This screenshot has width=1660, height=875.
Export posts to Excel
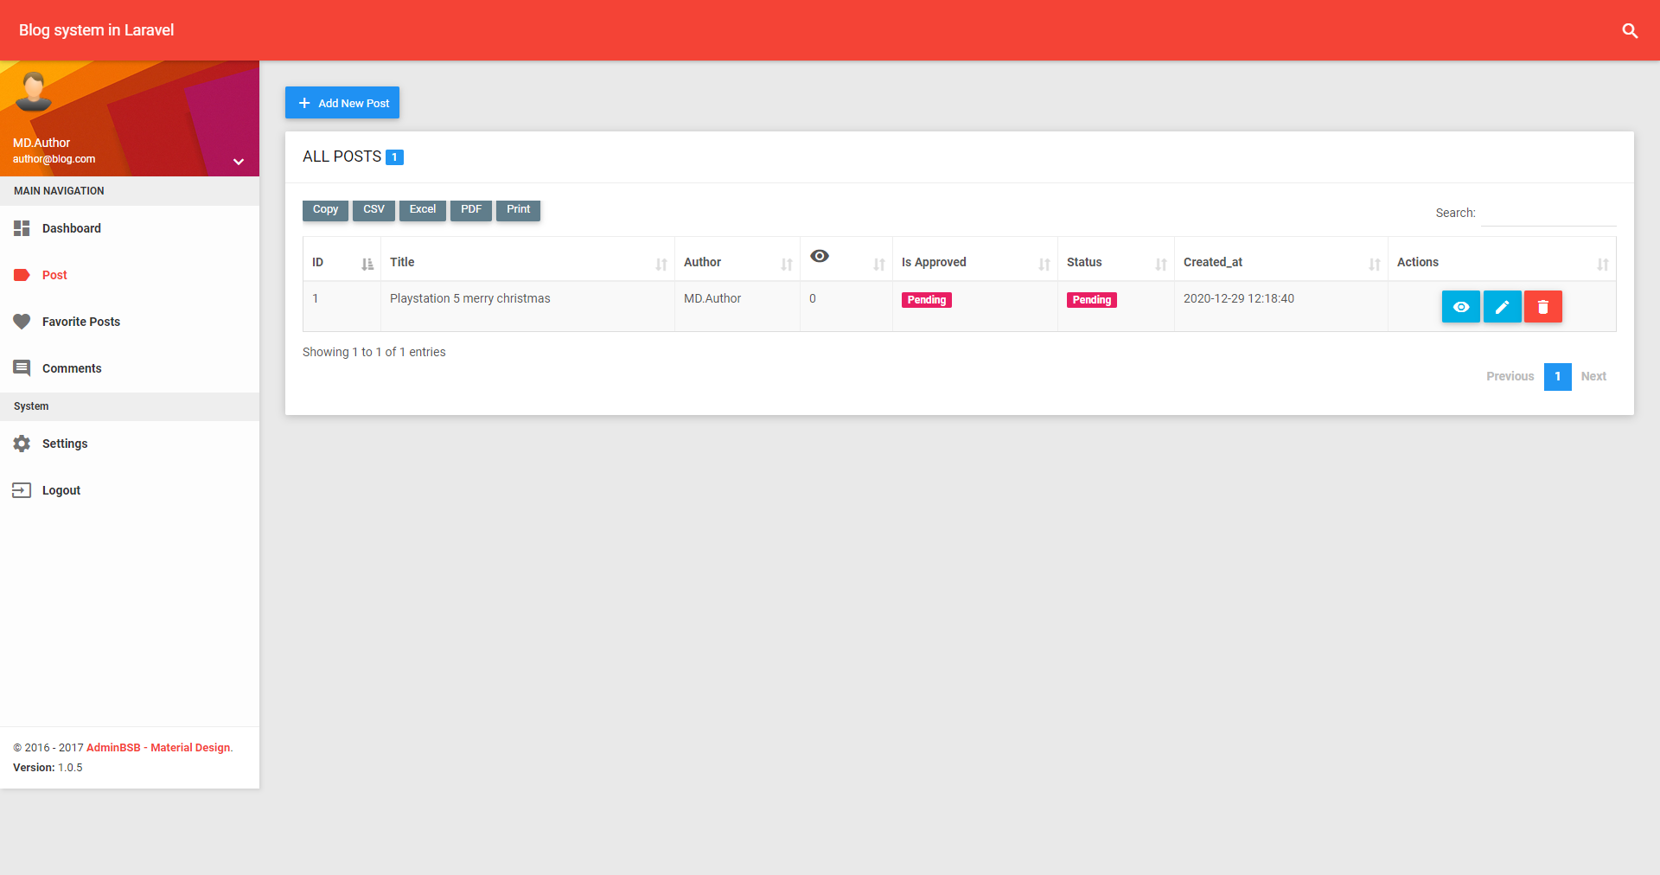(423, 210)
